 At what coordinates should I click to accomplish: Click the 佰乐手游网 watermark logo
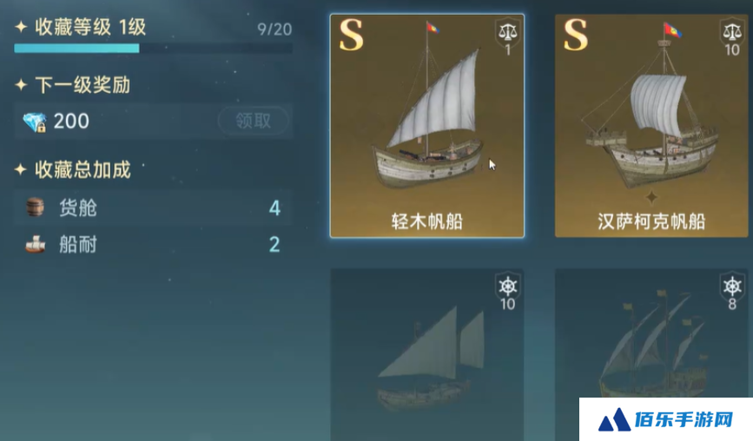point(666,420)
